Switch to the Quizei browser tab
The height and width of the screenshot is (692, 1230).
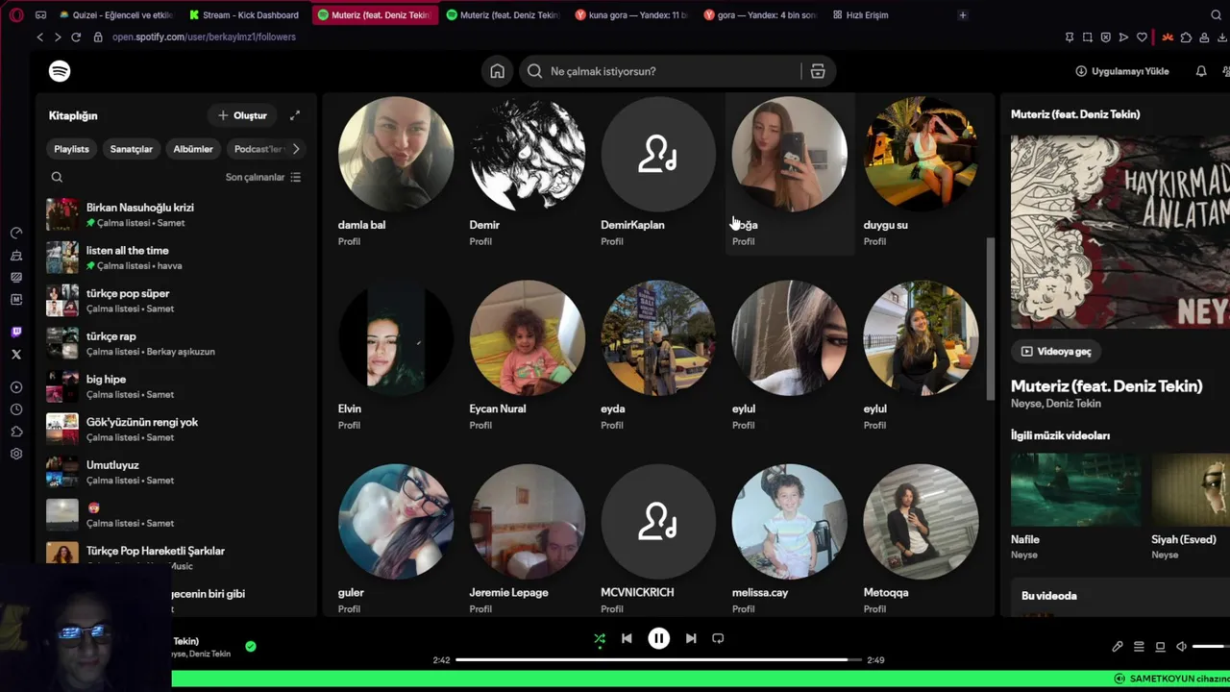point(115,15)
